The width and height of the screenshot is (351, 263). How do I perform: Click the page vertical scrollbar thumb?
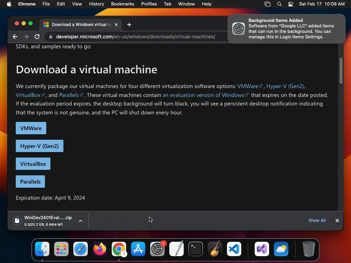click(341, 71)
